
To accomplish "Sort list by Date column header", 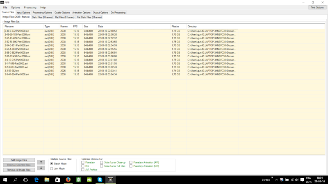I will pos(134,27).
